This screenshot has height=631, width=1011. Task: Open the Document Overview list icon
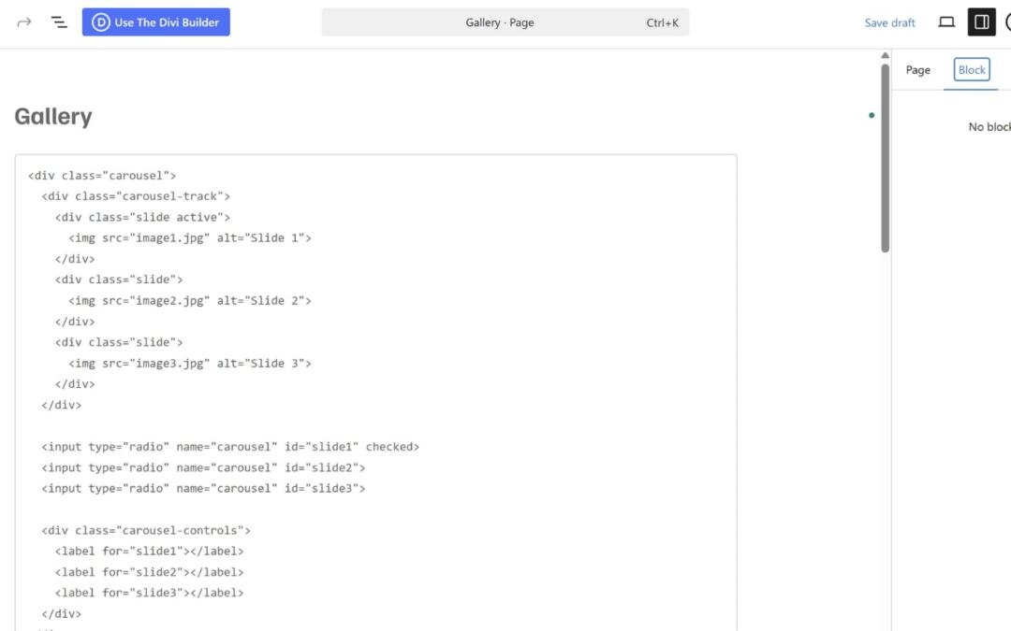59,22
